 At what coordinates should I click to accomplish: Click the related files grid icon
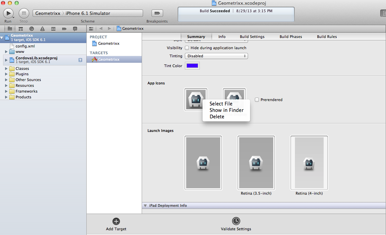[x=91, y=28]
